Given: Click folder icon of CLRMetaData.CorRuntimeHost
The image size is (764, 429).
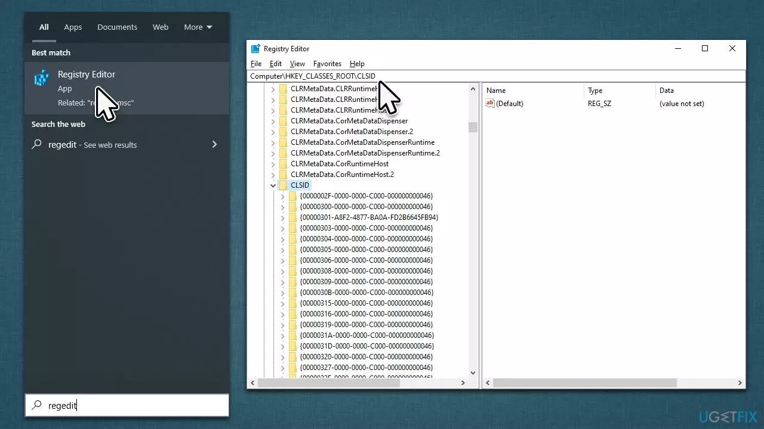Looking at the screenshot, I should (x=283, y=164).
